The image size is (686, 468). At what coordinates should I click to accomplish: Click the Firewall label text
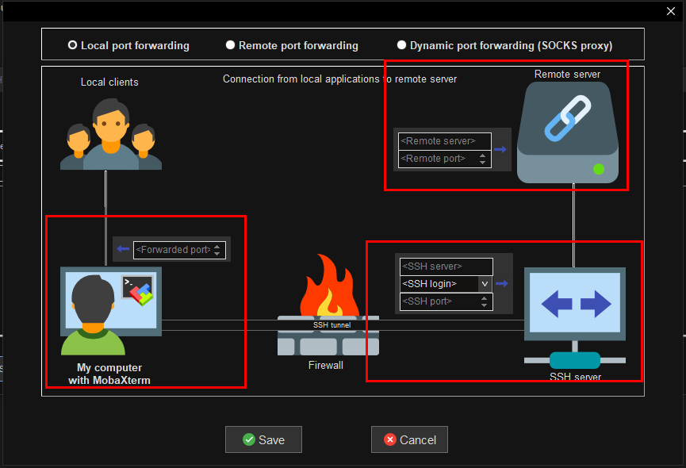[x=325, y=365]
